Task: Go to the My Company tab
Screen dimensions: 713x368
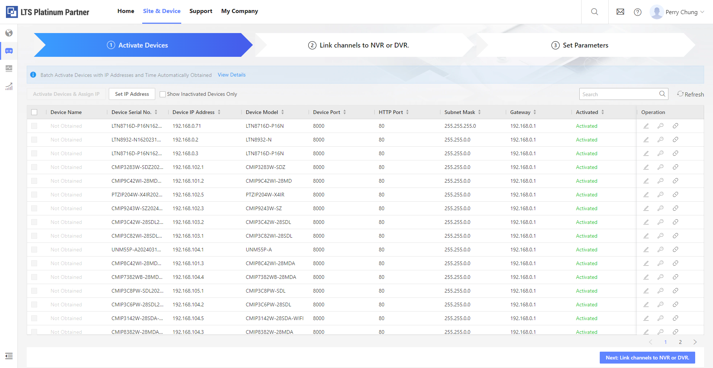Action: coord(240,11)
